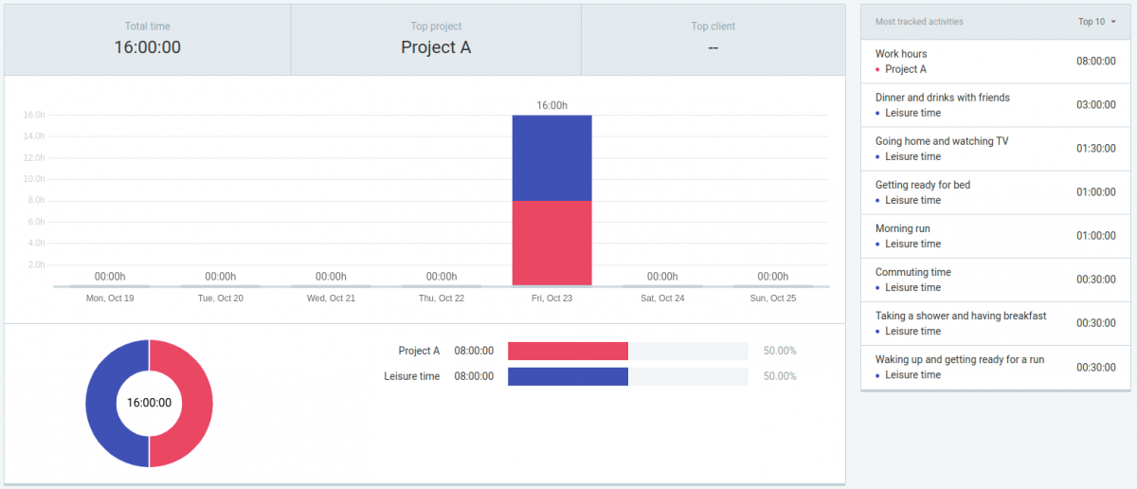Image resolution: width=1137 pixels, height=489 pixels.
Task: Click the blue Leisure segment of Friday's bar
Action: [x=551, y=157]
